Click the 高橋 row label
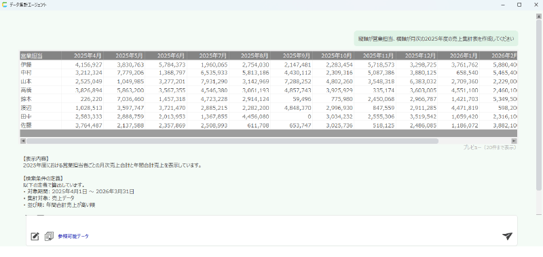The height and width of the screenshot is (257, 543). pos(26,90)
